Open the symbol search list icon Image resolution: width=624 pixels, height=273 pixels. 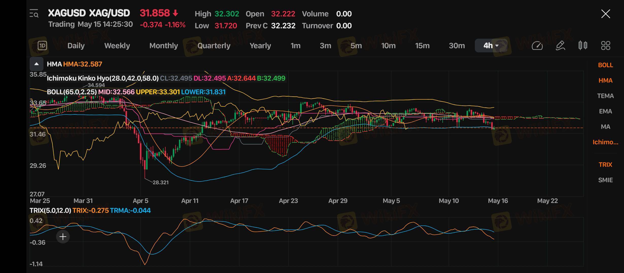tap(34, 14)
